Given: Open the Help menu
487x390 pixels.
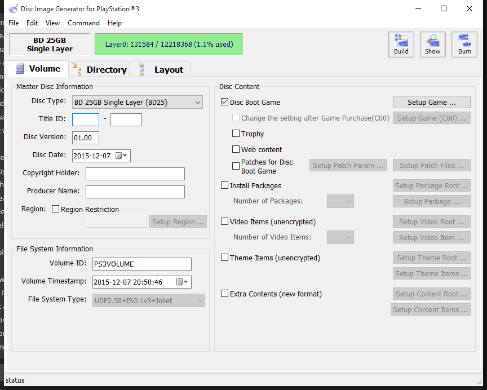Looking at the screenshot, I should click(x=114, y=23).
